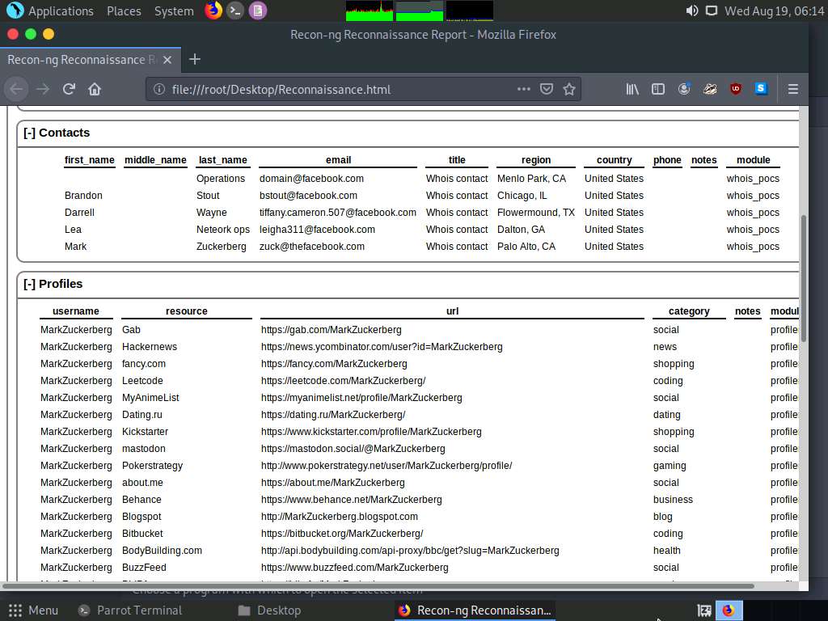This screenshot has width=828, height=621.
Task: Switch to Desktop window in taskbar
Action: 269,610
